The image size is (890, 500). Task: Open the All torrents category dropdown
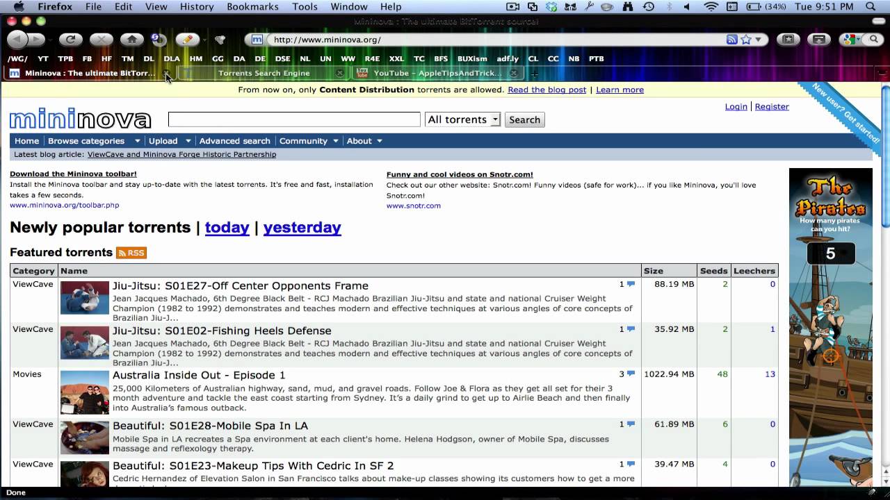tap(462, 119)
